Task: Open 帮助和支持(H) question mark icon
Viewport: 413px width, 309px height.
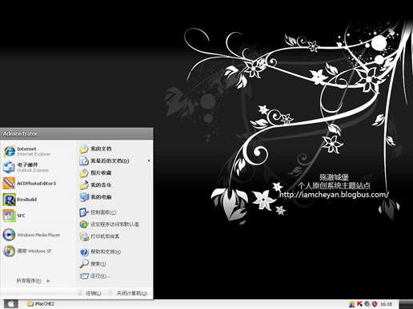Action: click(84, 252)
